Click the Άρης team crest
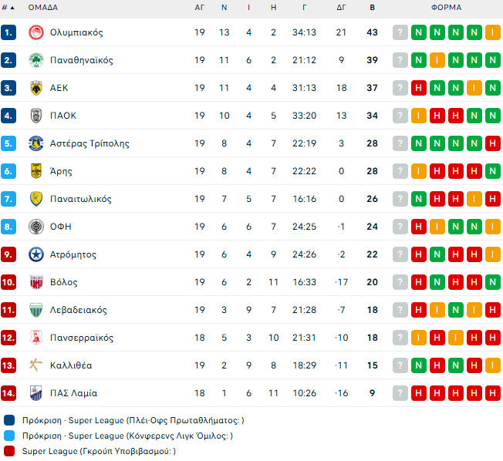Image resolution: width=503 pixels, height=461 pixels. pyautogui.click(x=35, y=171)
